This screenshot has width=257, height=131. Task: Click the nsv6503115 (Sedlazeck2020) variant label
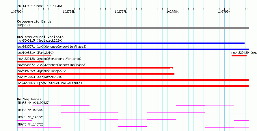pos(40,40)
